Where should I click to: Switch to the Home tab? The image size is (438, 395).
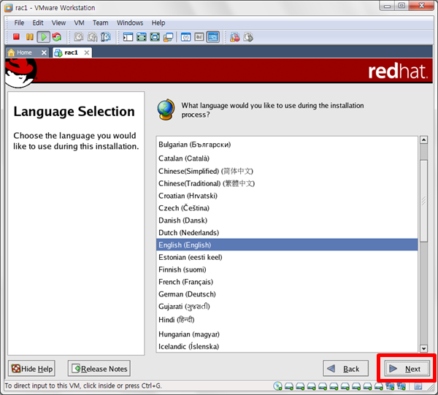click(x=24, y=53)
